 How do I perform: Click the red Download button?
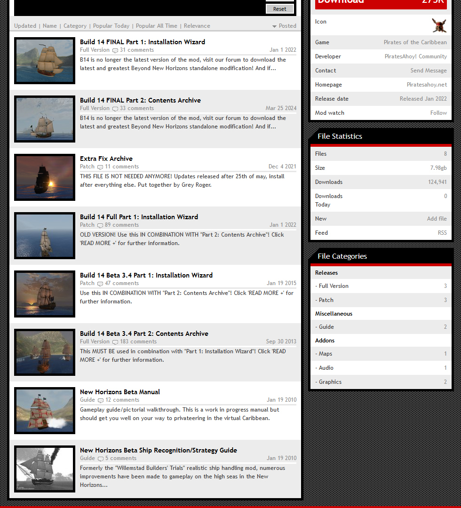click(381, 2)
